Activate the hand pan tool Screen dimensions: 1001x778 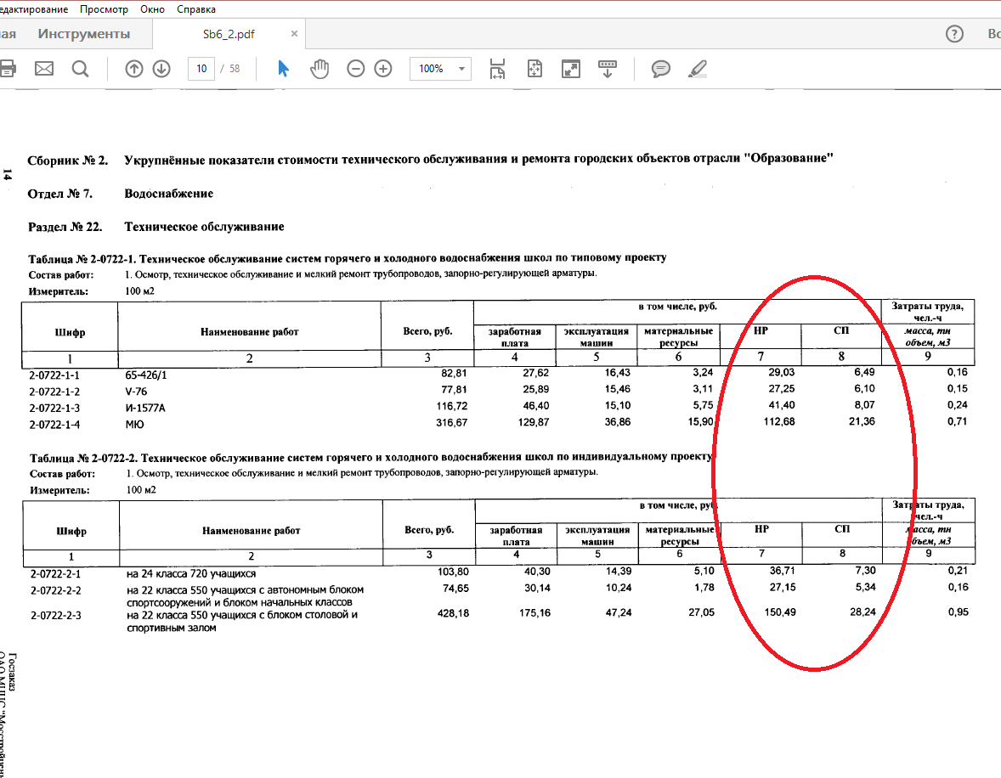[320, 68]
